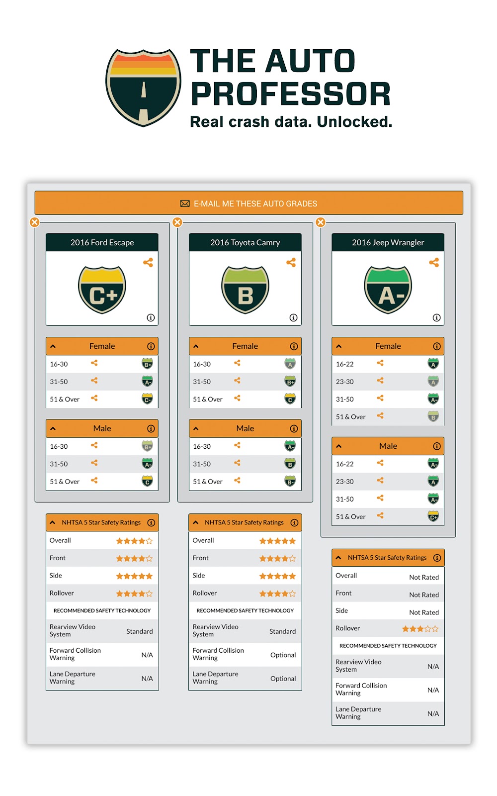Click Wrangler Rollover three-star rating
The image size is (497, 796).
pyautogui.click(x=420, y=629)
